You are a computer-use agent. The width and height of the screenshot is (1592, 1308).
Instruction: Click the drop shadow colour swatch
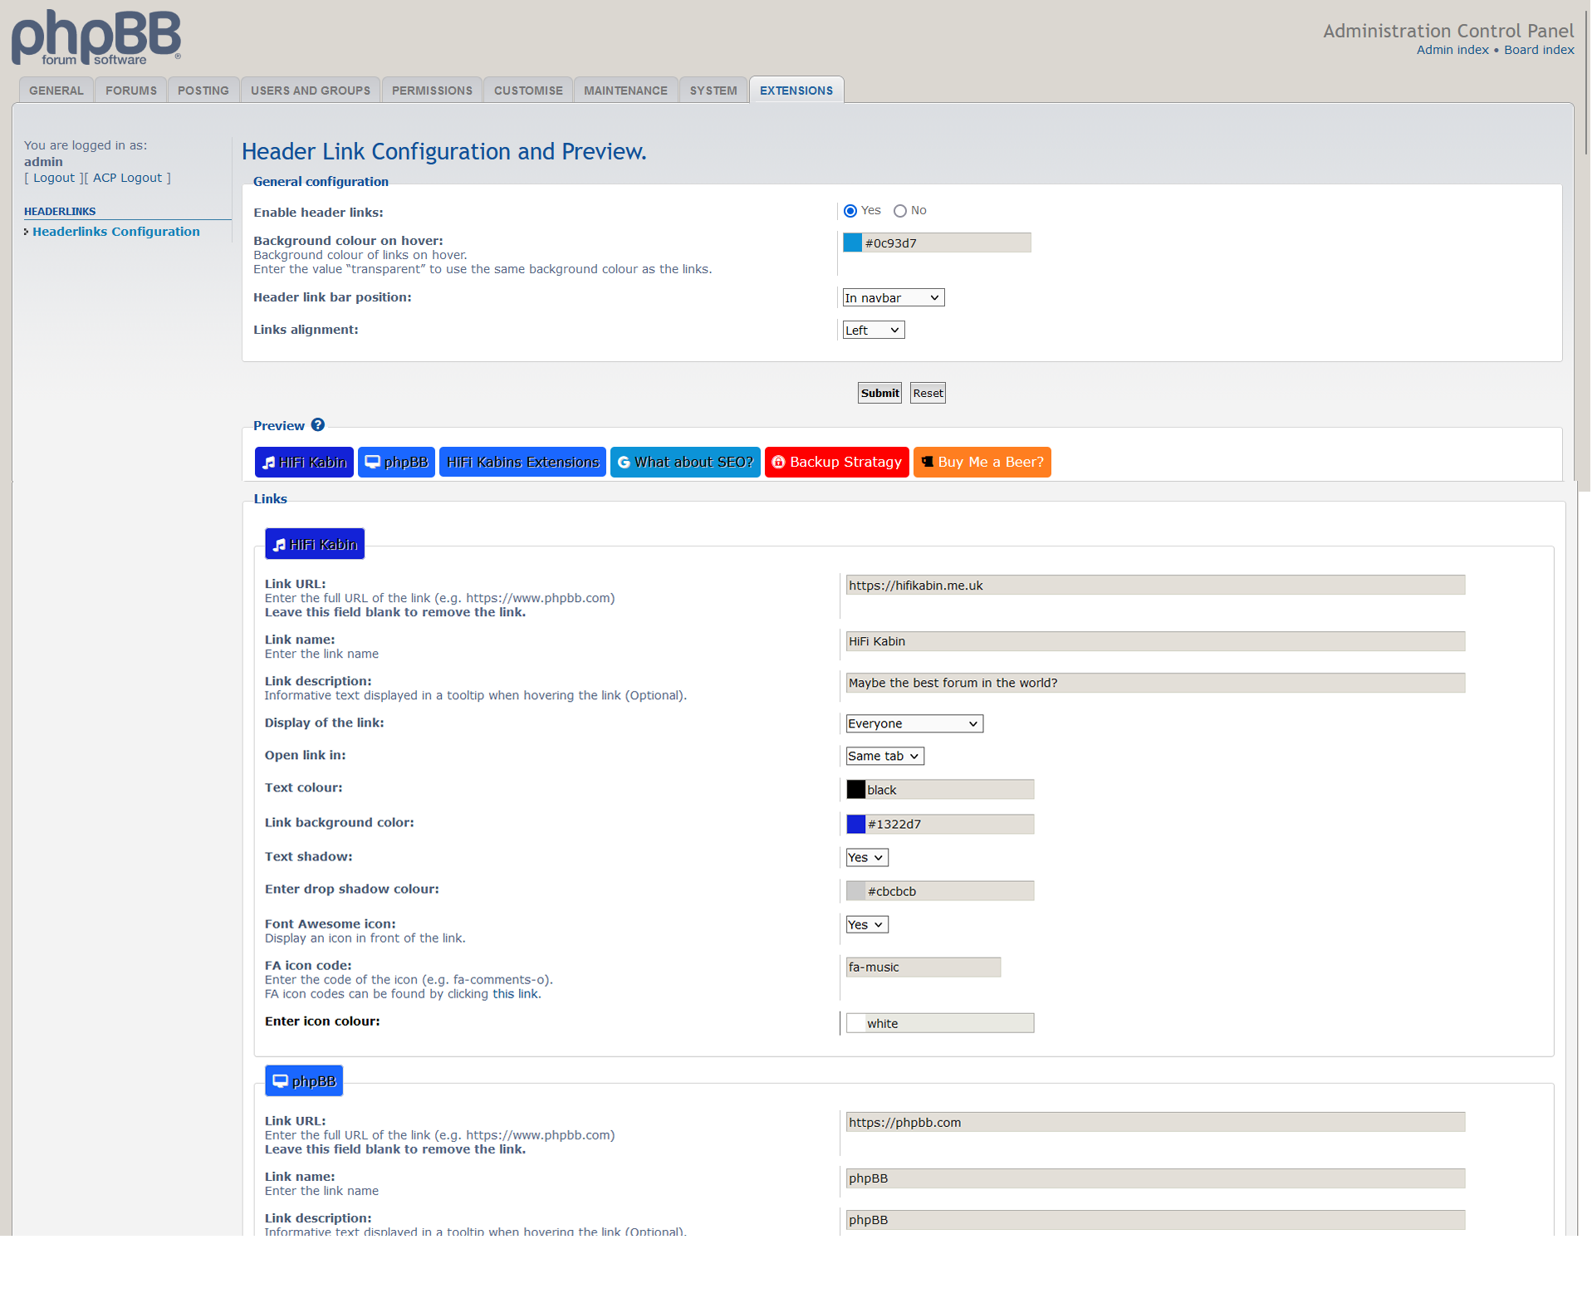pos(856,891)
